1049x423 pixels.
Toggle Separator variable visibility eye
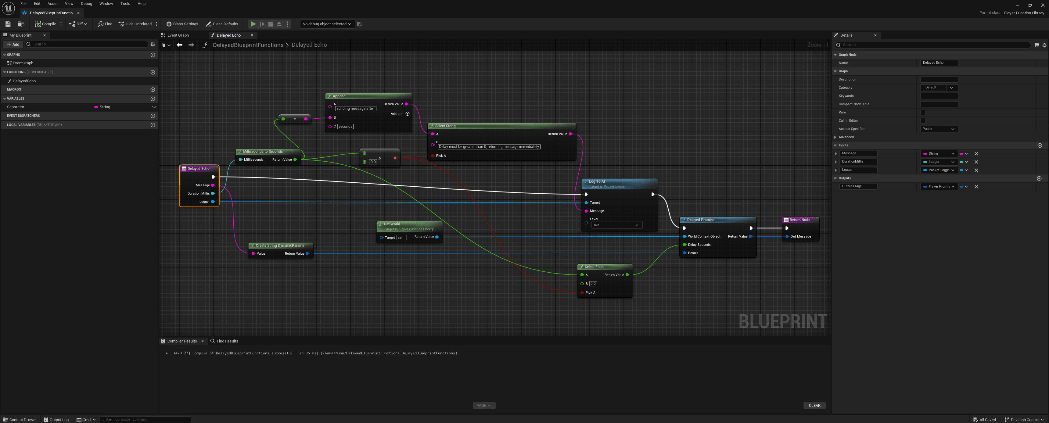[x=154, y=107]
